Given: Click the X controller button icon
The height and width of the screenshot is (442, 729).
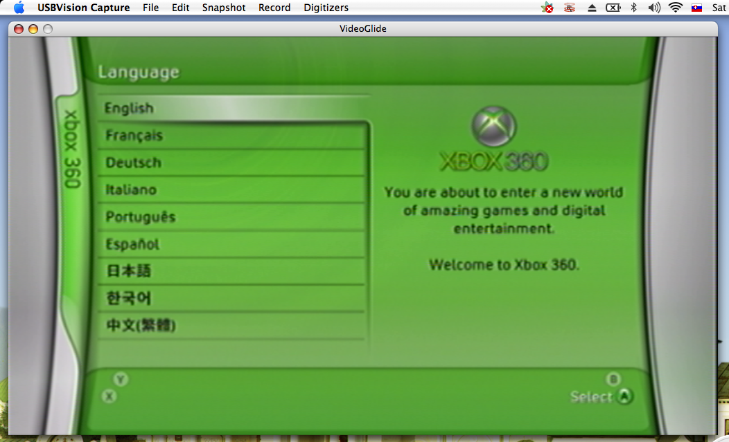Looking at the screenshot, I should (109, 396).
